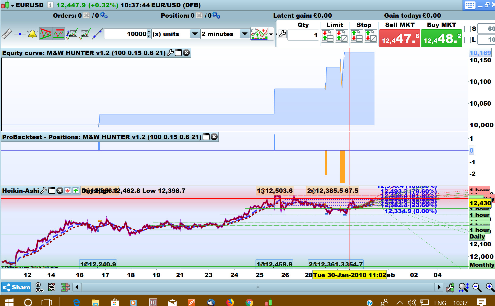The height and width of the screenshot is (306, 495).
Task: Close the ProBacktest Positions panel
Action: (x=214, y=137)
